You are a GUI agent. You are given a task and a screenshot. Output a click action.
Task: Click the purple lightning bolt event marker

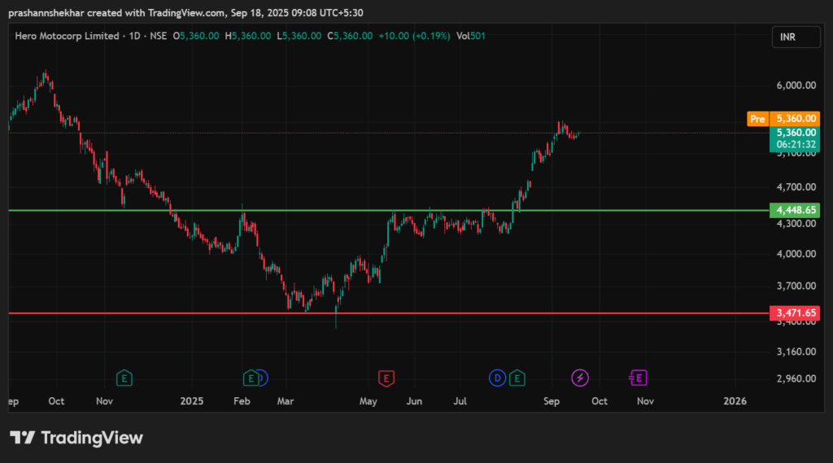pos(580,378)
